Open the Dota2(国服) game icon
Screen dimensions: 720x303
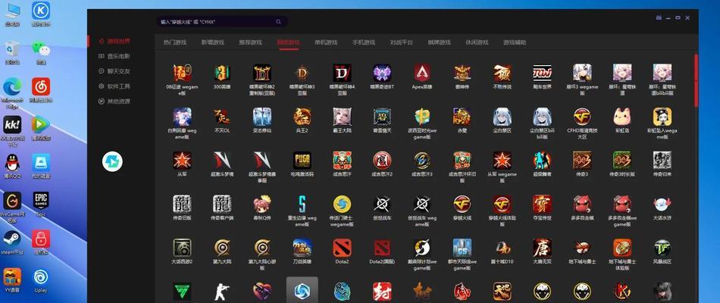[382, 248]
